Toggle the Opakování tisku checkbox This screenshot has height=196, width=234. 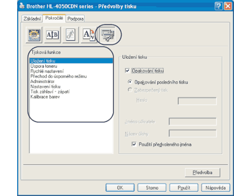(127, 71)
